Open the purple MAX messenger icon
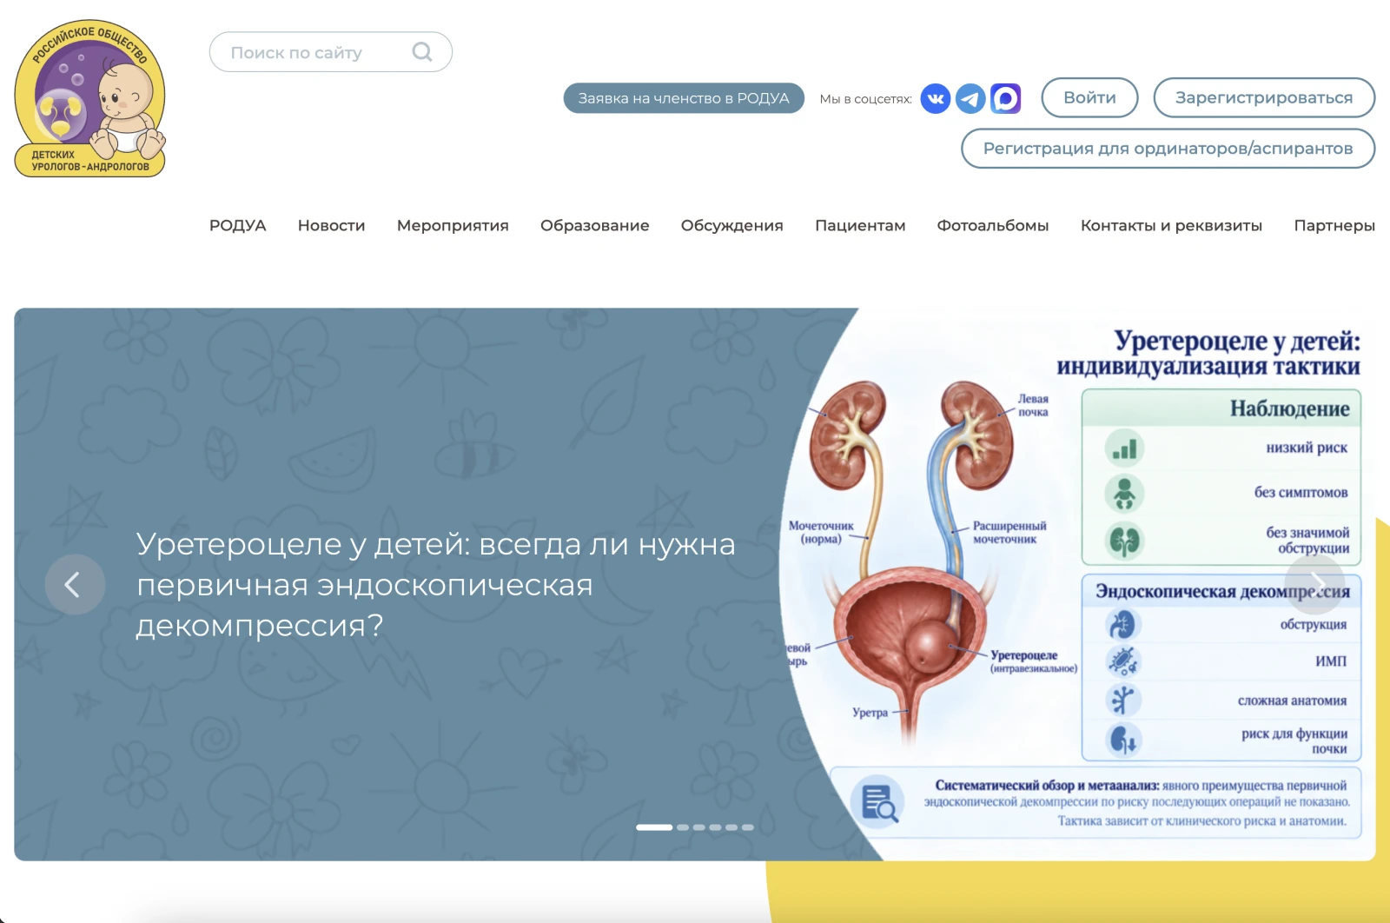The image size is (1390, 923). coord(1005,98)
